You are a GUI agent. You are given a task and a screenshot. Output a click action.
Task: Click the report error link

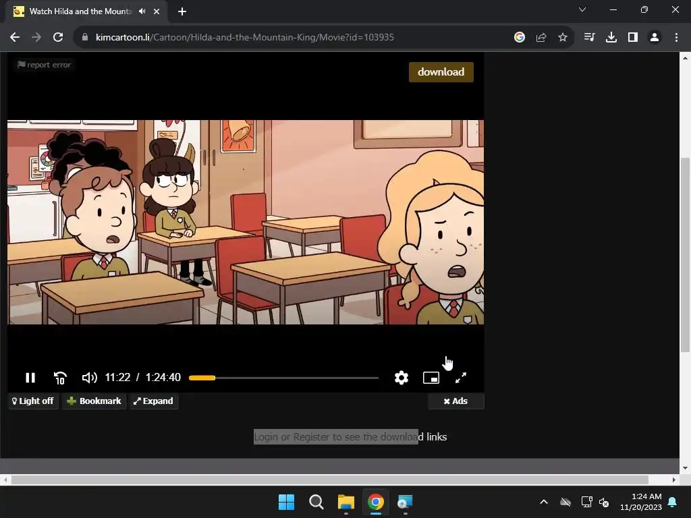(x=44, y=65)
